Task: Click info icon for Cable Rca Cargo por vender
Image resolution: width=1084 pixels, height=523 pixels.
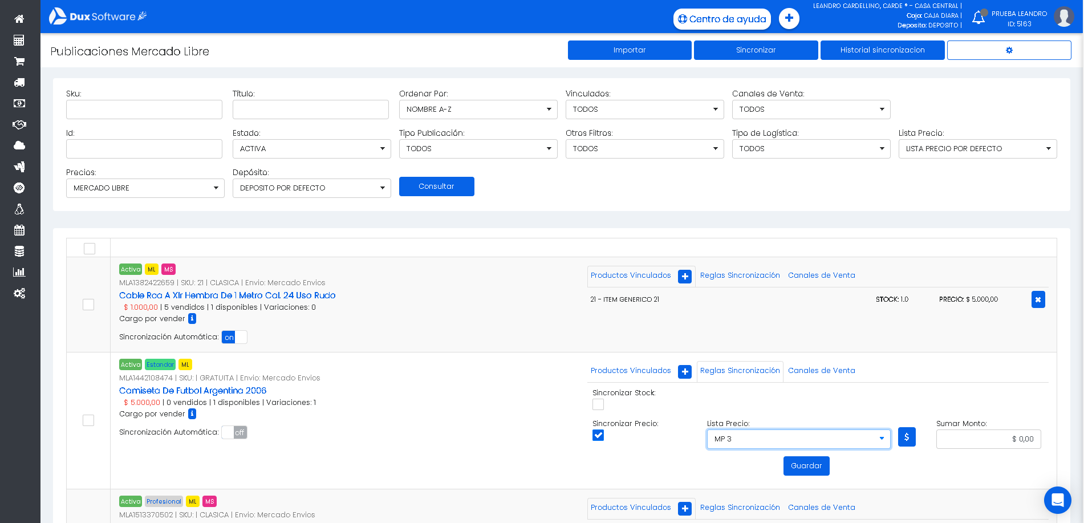Action: point(192,318)
